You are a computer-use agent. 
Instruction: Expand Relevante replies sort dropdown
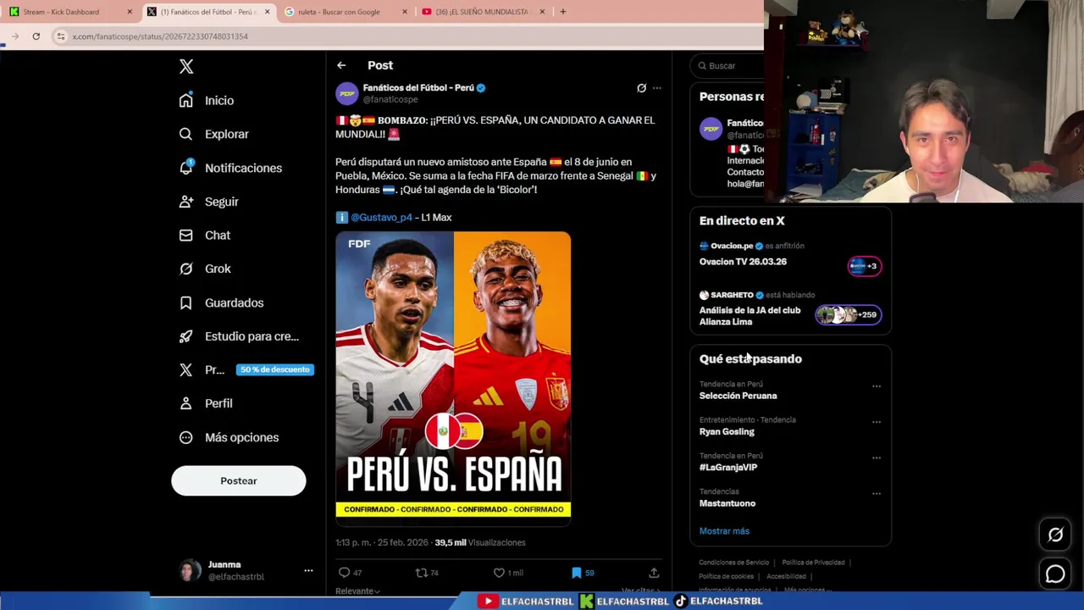pos(357,591)
